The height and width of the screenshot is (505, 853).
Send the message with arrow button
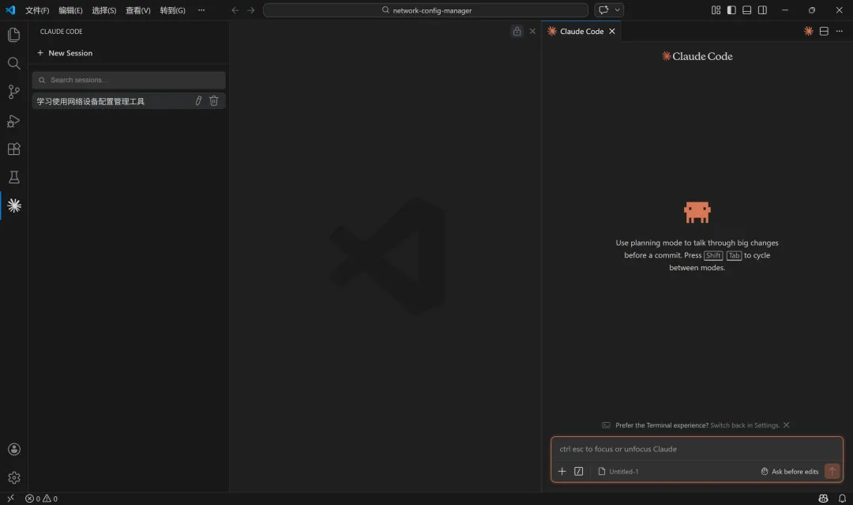tap(832, 471)
